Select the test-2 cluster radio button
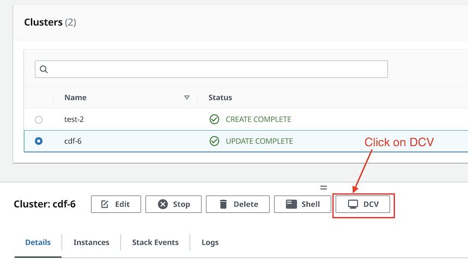 [39, 120]
